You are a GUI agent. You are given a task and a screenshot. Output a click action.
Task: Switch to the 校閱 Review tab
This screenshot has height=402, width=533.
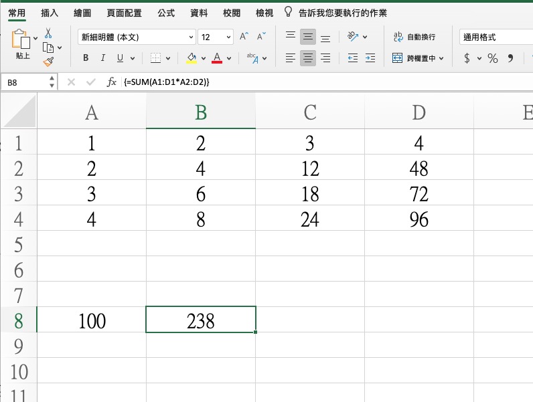click(x=232, y=13)
